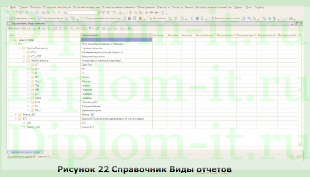Click the Товарный баланс name cell
Image resolution: width=310 pixels, height=177 pixels.
[117, 106]
